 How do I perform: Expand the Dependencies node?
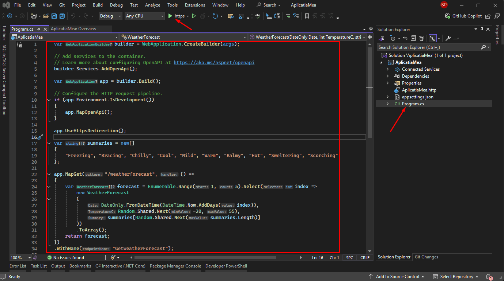pos(388,76)
